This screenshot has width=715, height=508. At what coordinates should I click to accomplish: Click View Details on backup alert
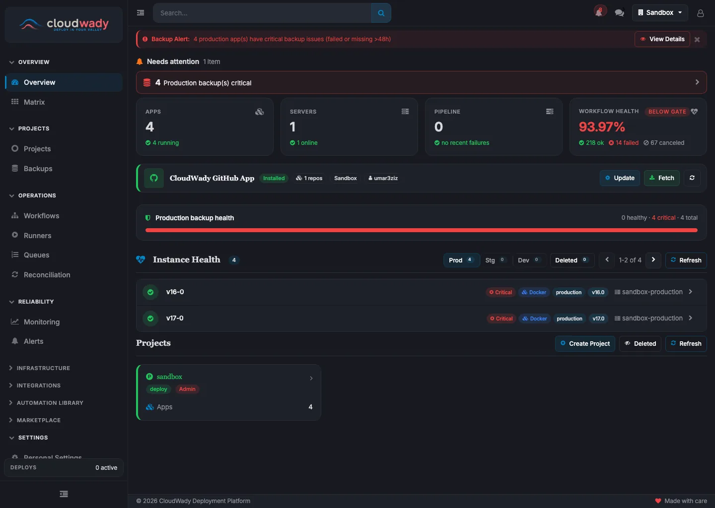click(662, 39)
